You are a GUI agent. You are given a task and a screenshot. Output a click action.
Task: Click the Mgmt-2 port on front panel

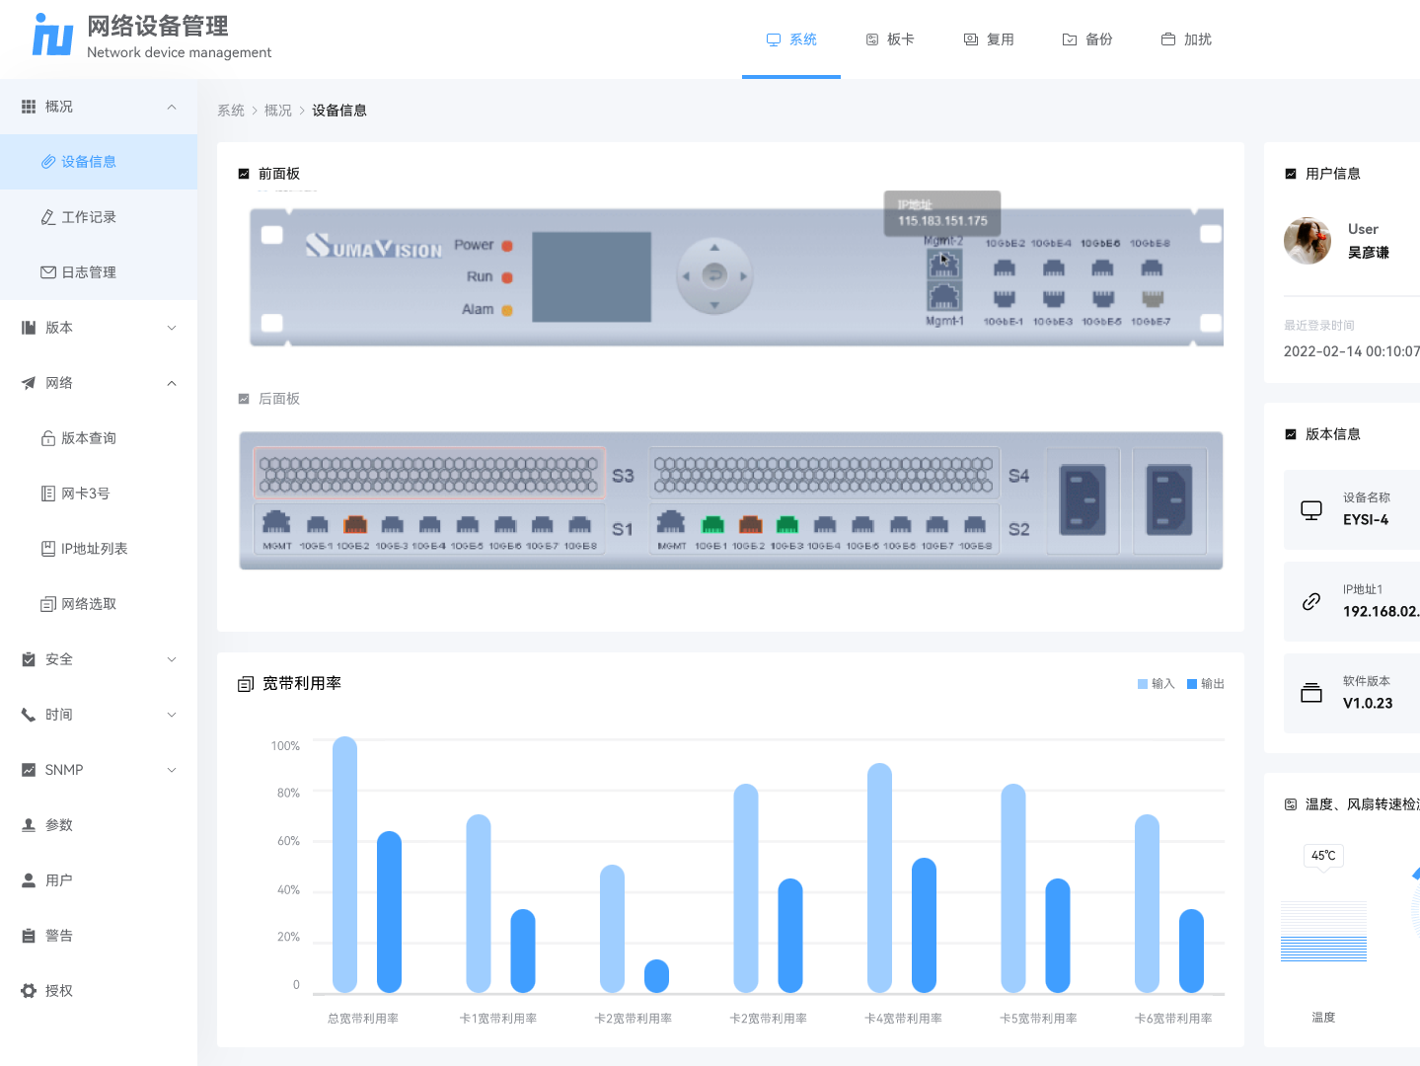tap(944, 264)
